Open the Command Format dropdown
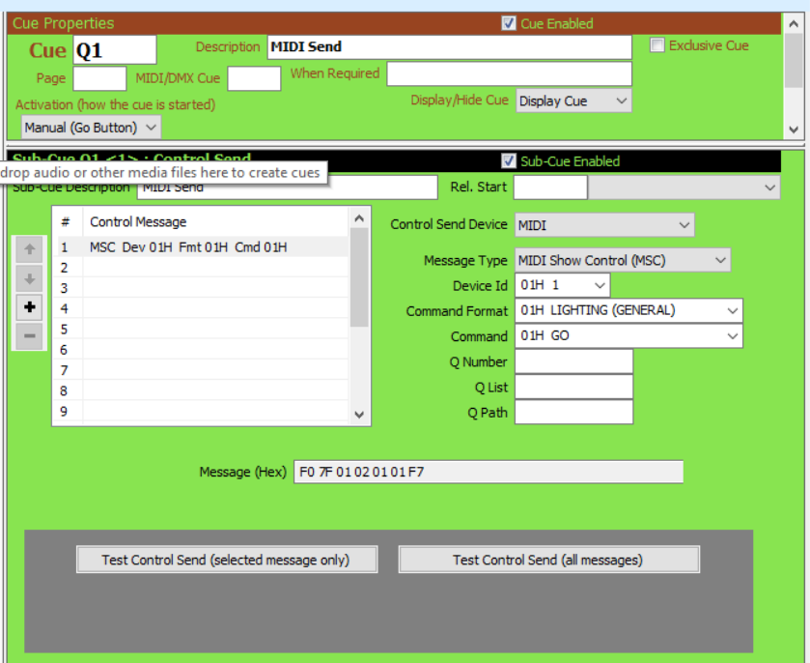Viewport: 810px width, 663px height. [628, 310]
